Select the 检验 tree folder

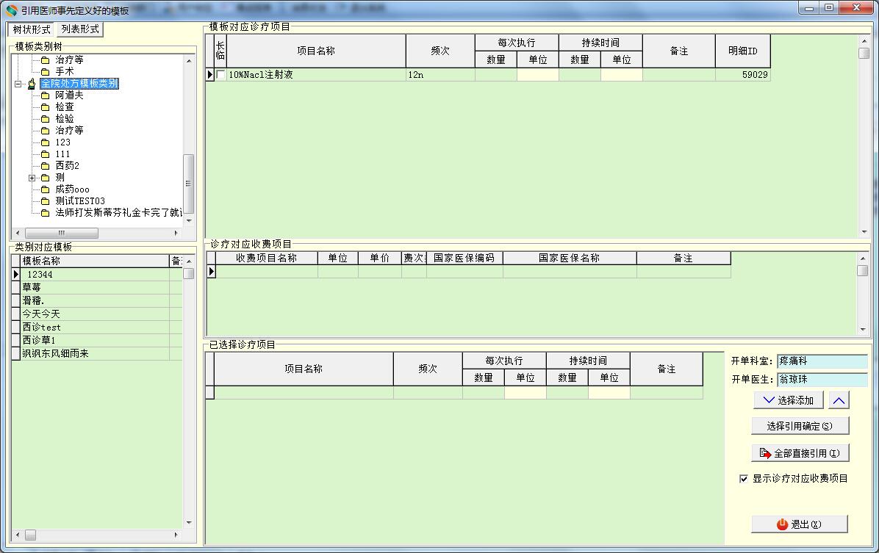pos(65,119)
